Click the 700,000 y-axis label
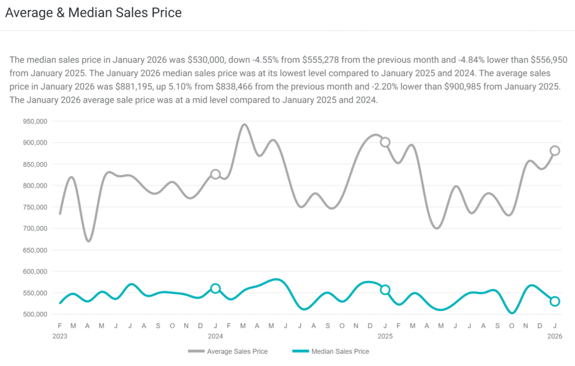 click(35, 229)
